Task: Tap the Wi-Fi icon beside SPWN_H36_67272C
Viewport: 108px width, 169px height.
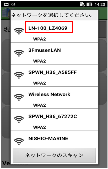Action: 19,119
